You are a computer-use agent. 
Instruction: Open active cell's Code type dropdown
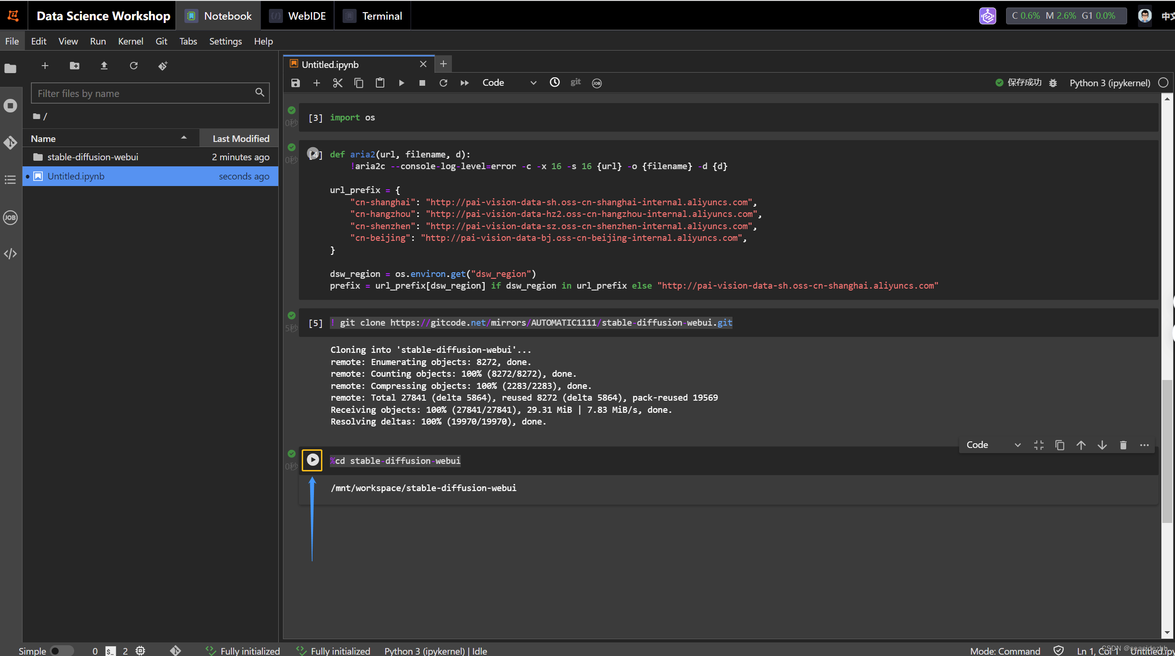click(x=993, y=445)
